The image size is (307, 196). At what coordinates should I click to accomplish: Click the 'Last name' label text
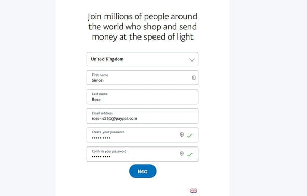[x=99, y=94]
